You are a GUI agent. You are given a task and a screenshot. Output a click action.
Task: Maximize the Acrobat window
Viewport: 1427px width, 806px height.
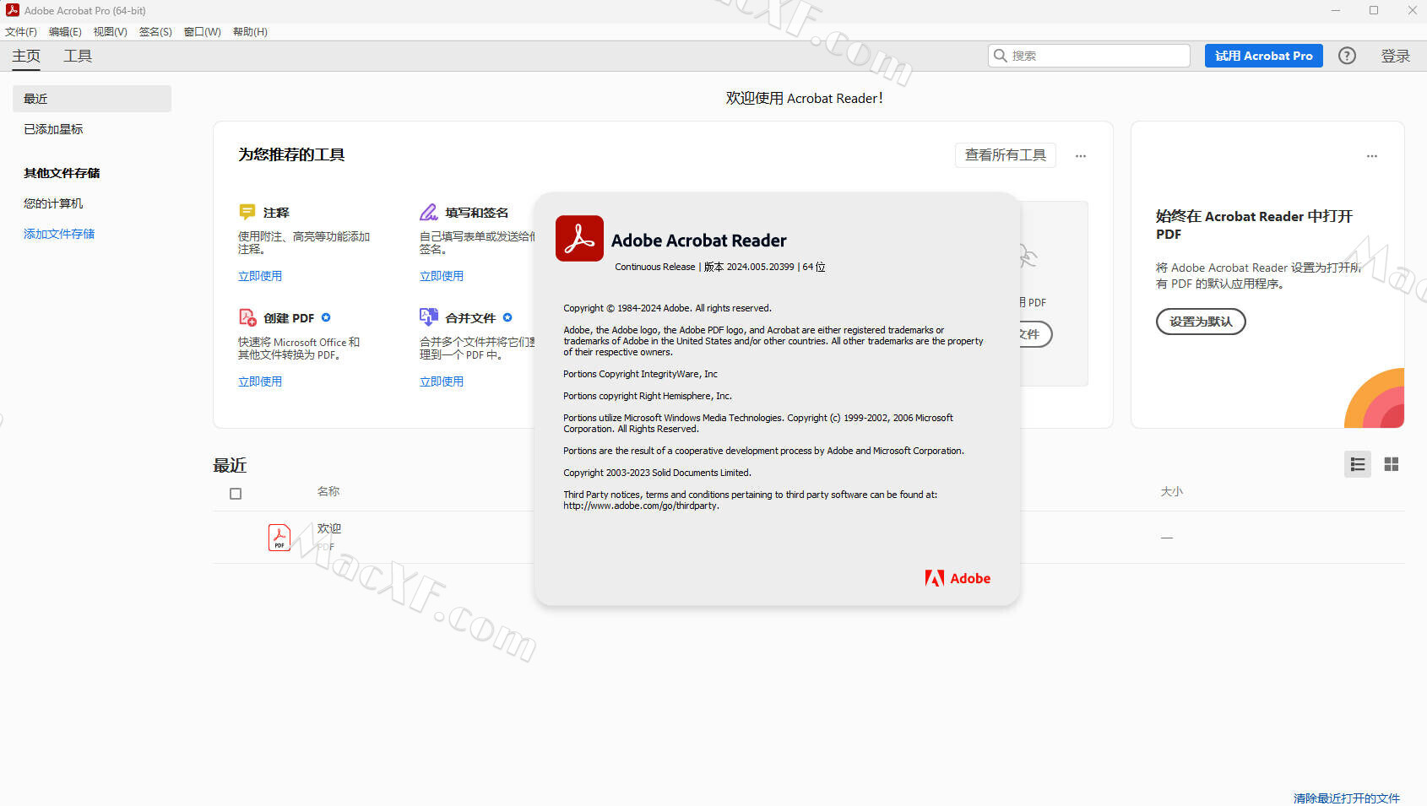click(x=1374, y=10)
